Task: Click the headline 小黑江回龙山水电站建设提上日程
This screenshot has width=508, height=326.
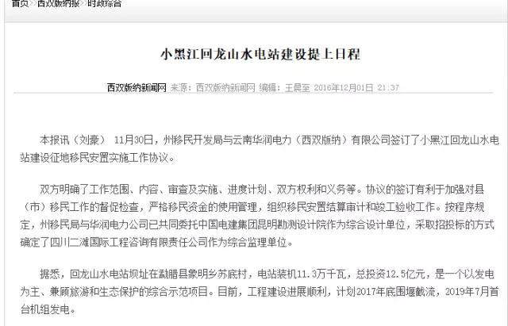Action: click(x=260, y=54)
